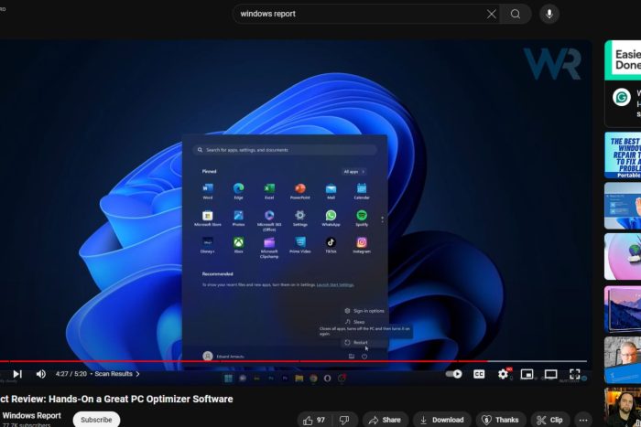This screenshot has width=641, height=427.
Task: Open the Windows Report channel name link
Action: (x=31, y=415)
